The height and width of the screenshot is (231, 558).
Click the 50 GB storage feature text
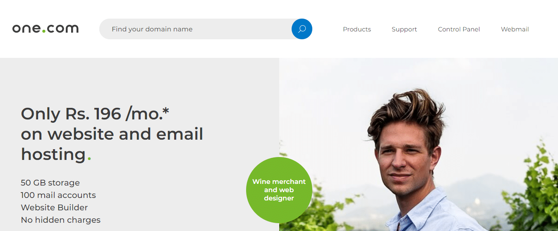[50, 183]
